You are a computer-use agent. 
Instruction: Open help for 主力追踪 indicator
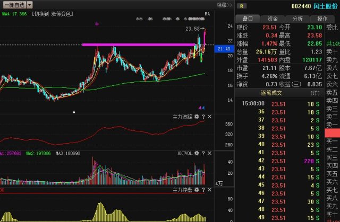(203, 117)
